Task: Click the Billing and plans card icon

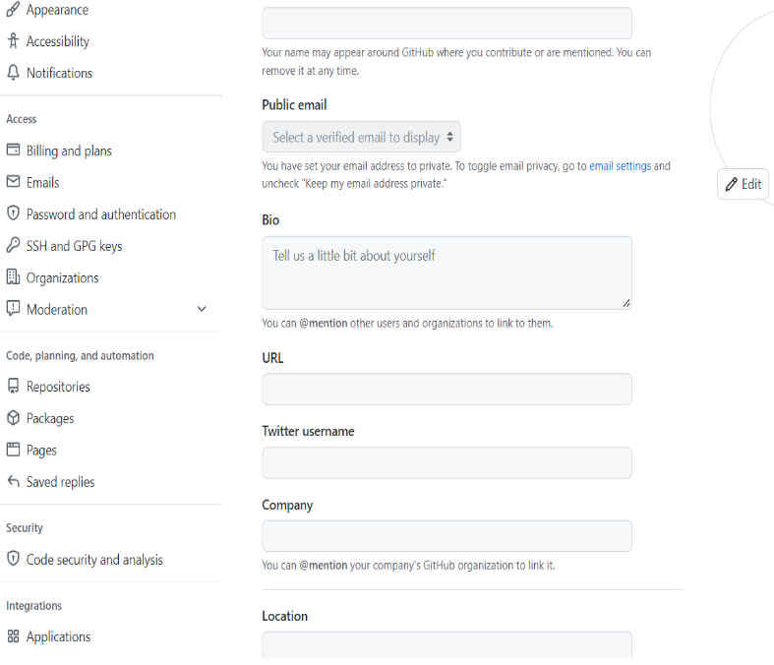Action: [x=13, y=151]
